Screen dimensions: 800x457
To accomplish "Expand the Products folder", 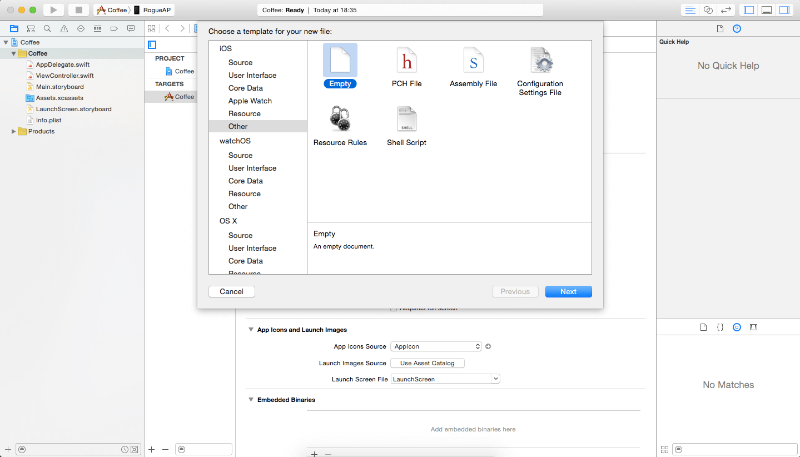I will [13, 131].
